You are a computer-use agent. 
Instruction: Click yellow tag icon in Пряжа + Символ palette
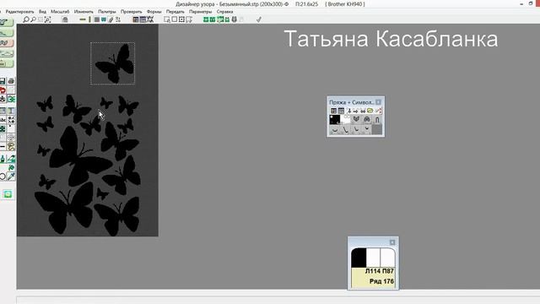(x=370, y=111)
